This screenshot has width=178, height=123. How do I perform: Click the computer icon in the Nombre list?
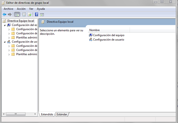tap(90, 35)
